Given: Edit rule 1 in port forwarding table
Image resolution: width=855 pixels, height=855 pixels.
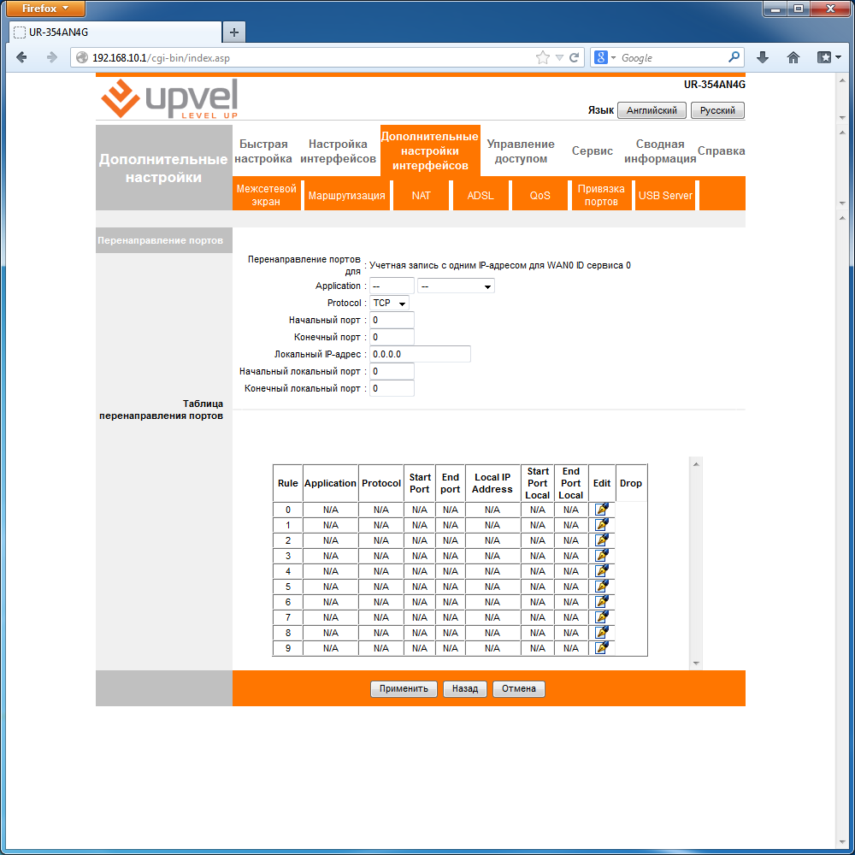Looking at the screenshot, I should (601, 525).
